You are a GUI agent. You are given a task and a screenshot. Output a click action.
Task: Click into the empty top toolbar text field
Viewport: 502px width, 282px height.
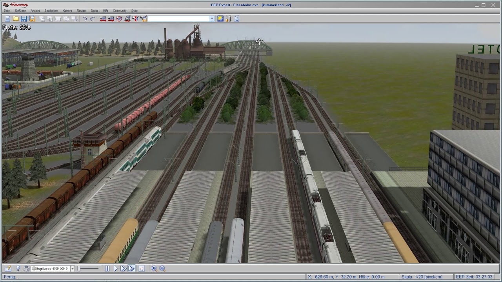point(179,19)
